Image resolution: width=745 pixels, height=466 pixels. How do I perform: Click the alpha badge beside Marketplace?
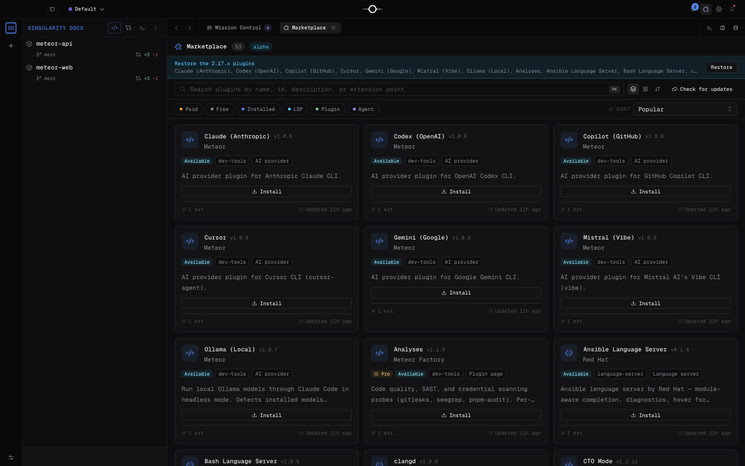coord(261,47)
